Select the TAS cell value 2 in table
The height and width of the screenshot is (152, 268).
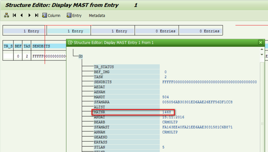[27, 56]
